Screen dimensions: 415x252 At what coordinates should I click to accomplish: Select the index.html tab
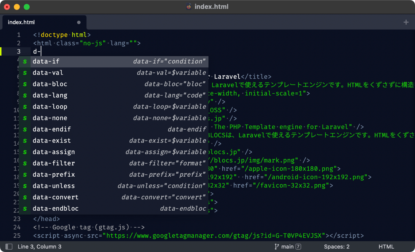[44, 22]
